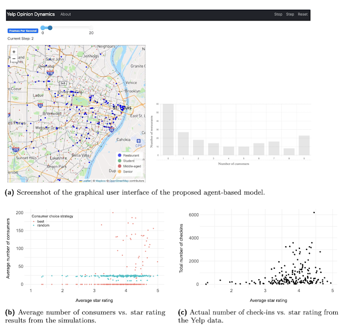Click the 'Number of customers' axis label

click(234, 164)
